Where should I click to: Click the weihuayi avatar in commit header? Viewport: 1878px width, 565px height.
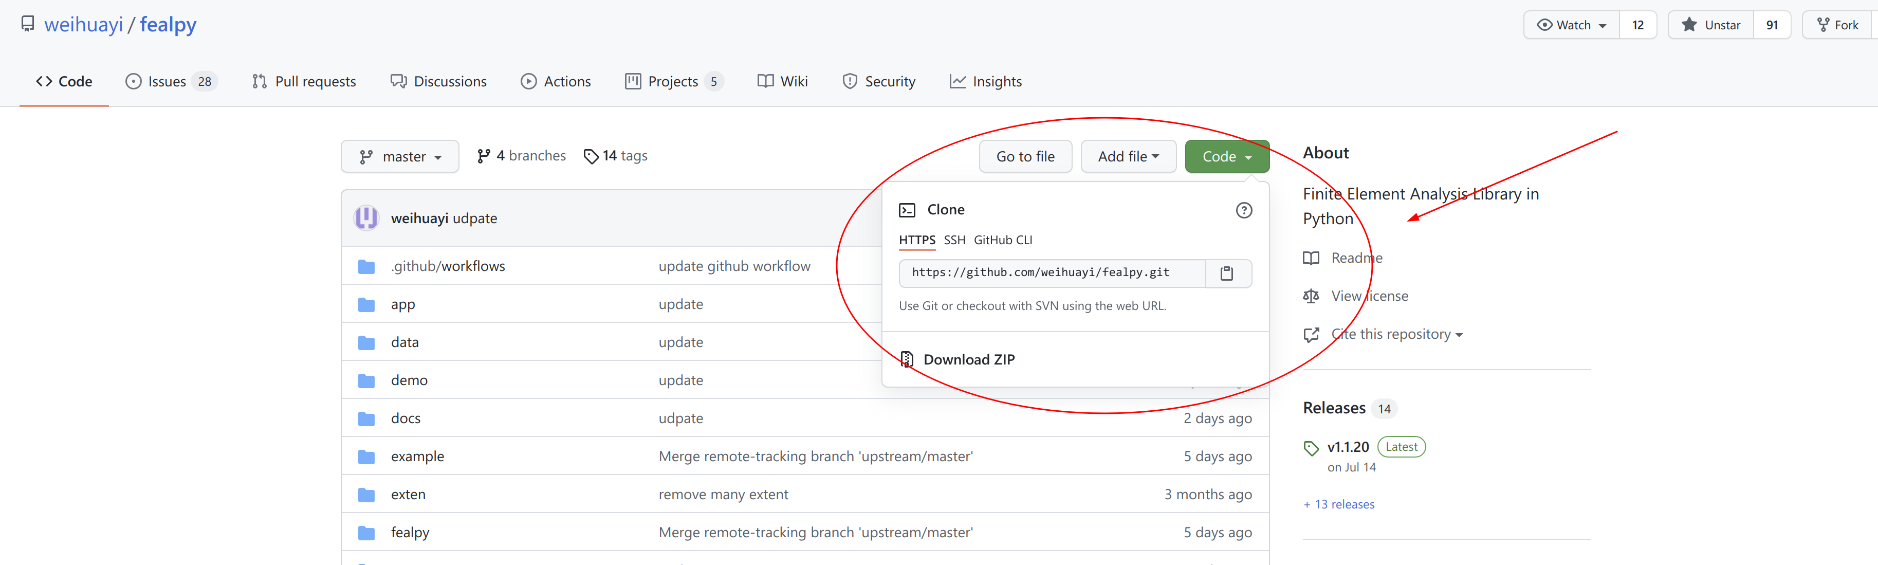pyautogui.click(x=366, y=217)
